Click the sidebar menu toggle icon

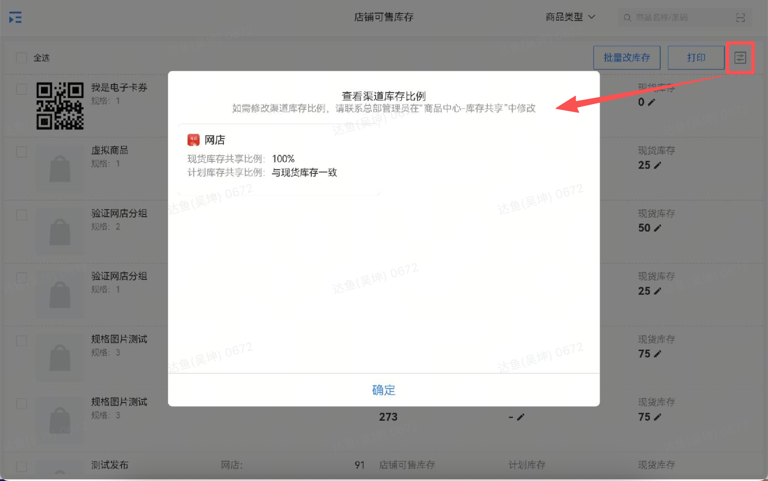(15, 18)
